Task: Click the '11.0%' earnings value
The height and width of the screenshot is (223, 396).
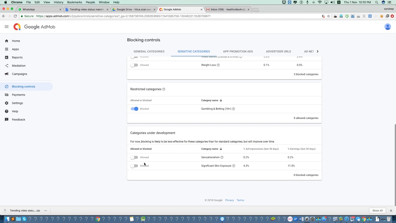Action: 291,166
